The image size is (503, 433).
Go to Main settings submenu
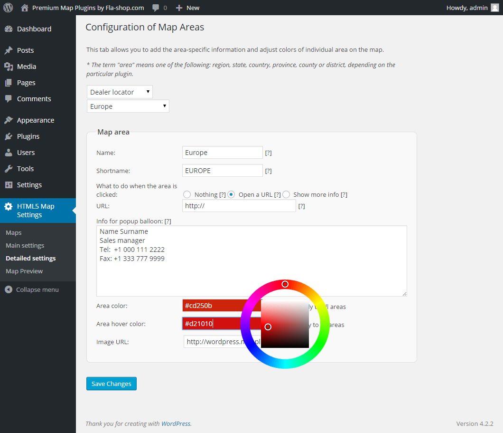tap(25, 246)
